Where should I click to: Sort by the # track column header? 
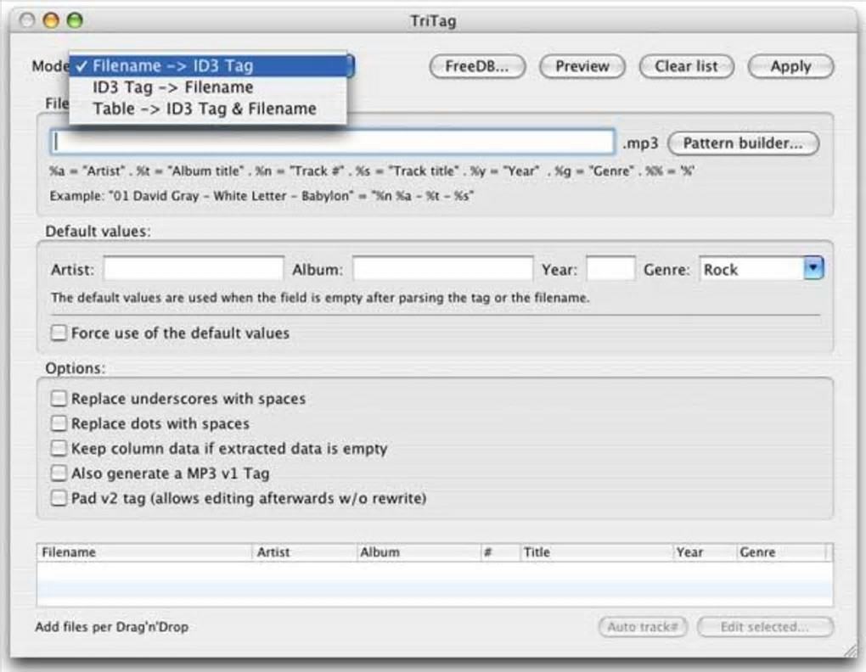[x=500, y=552]
